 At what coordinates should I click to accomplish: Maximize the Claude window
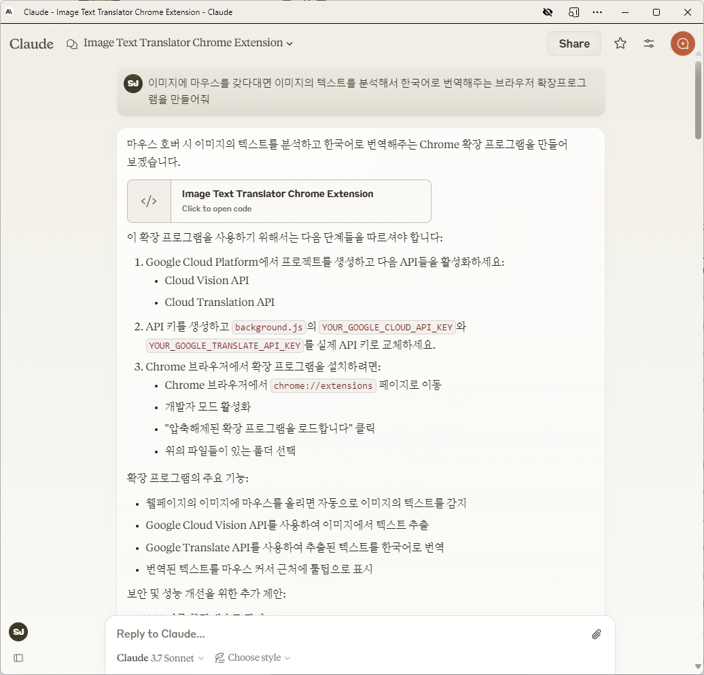(x=656, y=12)
